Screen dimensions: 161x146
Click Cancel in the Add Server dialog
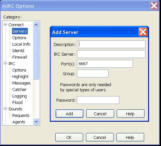(100, 114)
